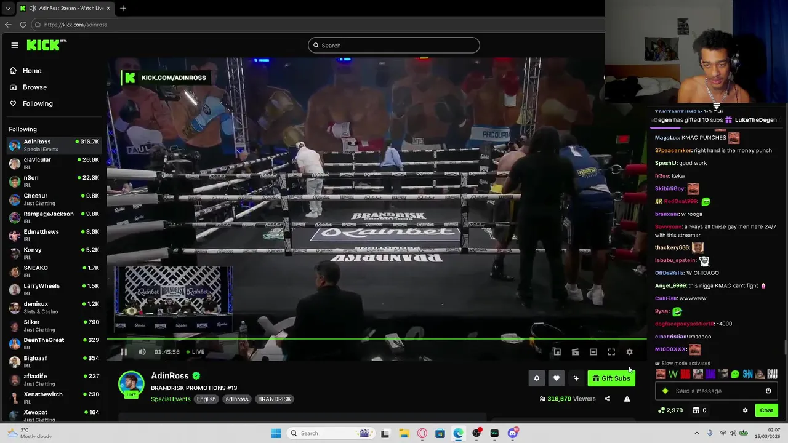Click the AdinRoss channel avatar
Viewport: 788px width, 443px height.
coord(131,384)
